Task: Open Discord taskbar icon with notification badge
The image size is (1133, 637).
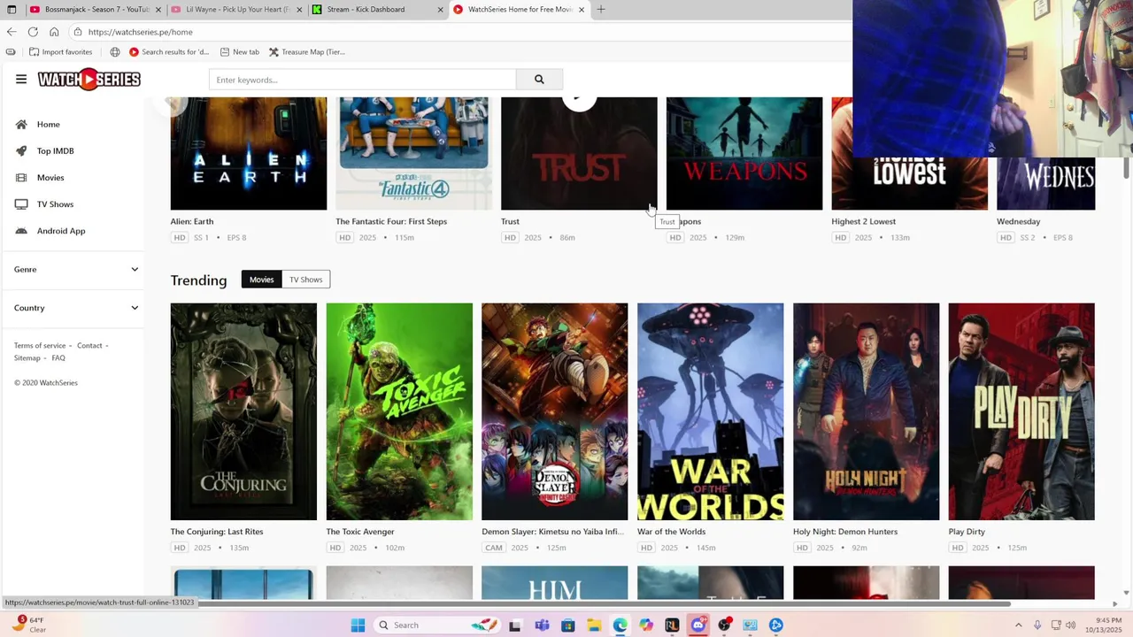Action: [698, 625]
